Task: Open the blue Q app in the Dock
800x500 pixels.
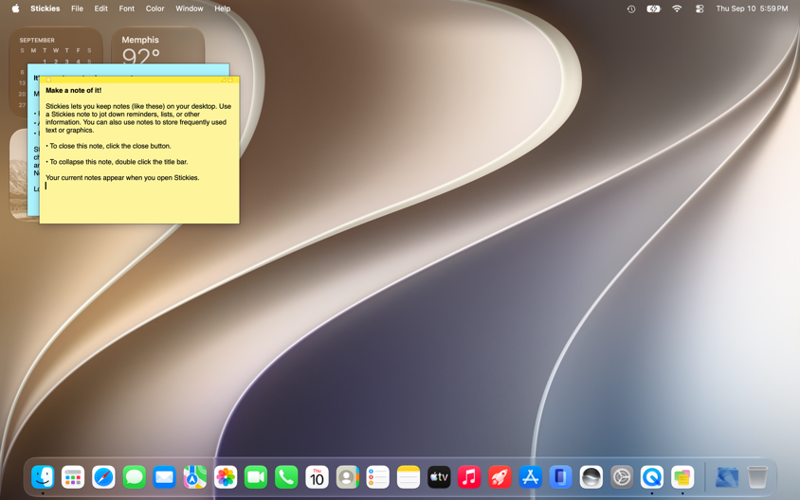Action: (652, 477)
